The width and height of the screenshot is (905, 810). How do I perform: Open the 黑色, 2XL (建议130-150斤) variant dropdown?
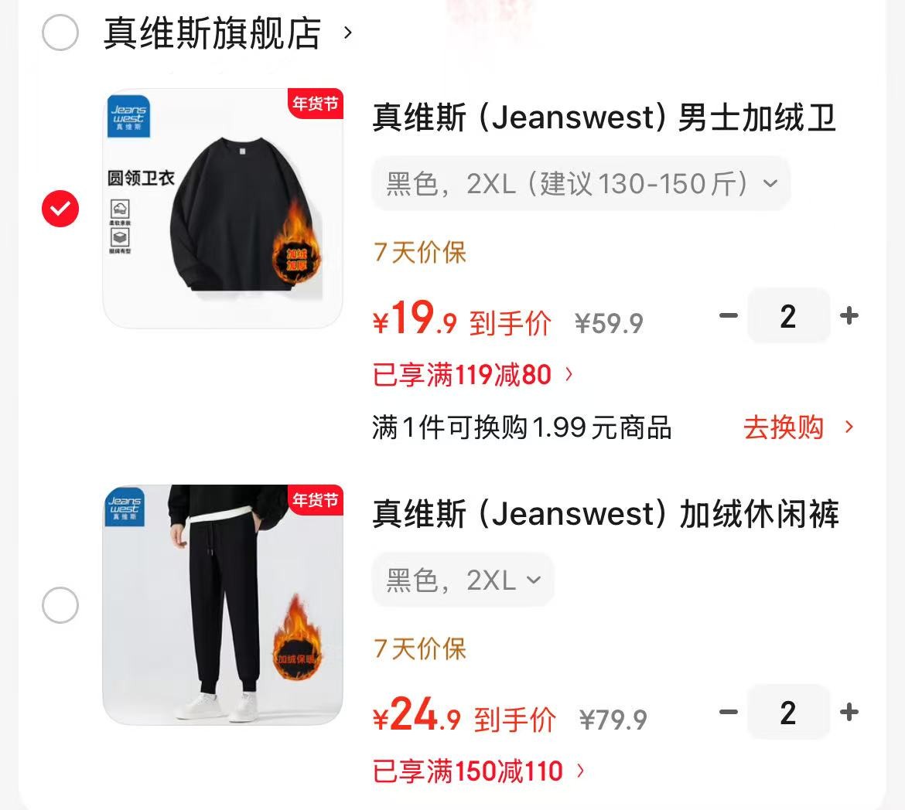[x=581, y=183]
